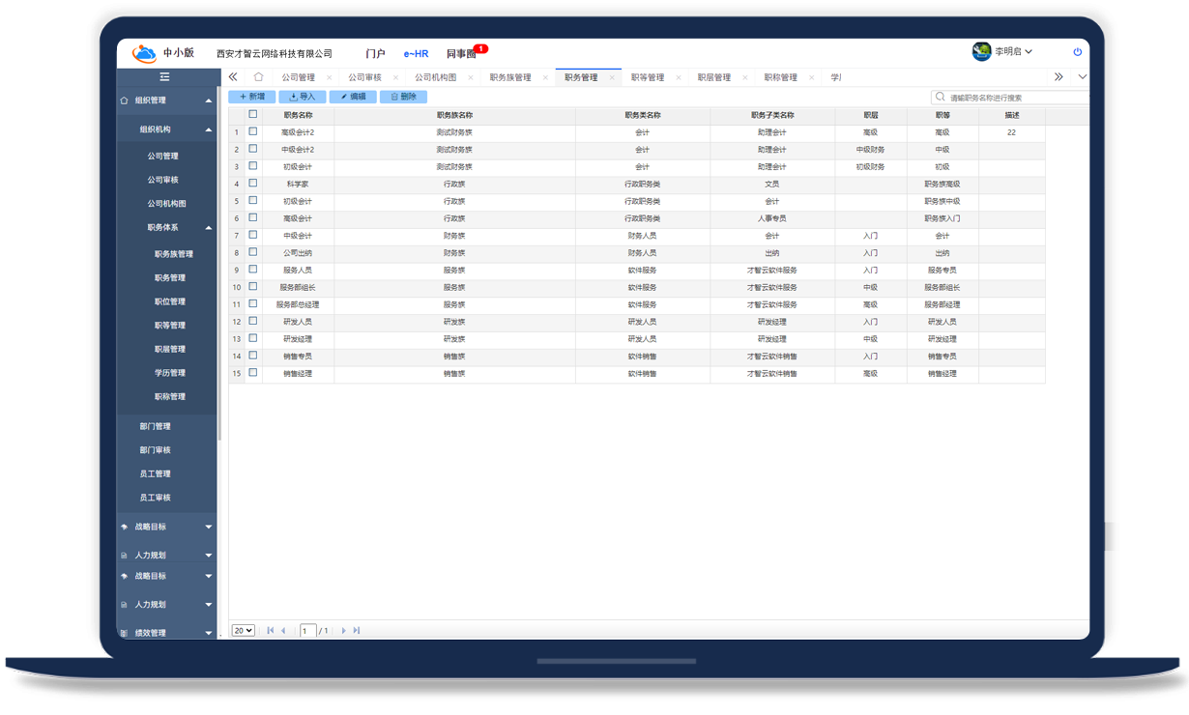Click the cloud logo next to 中小版
This screenshot has height=715, width=1189.
pyautogui.click(x=143, y=53)
